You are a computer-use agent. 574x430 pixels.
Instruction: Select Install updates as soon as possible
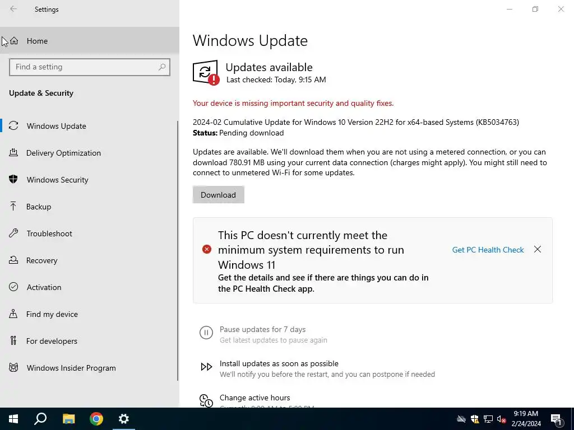pos(279,363)
